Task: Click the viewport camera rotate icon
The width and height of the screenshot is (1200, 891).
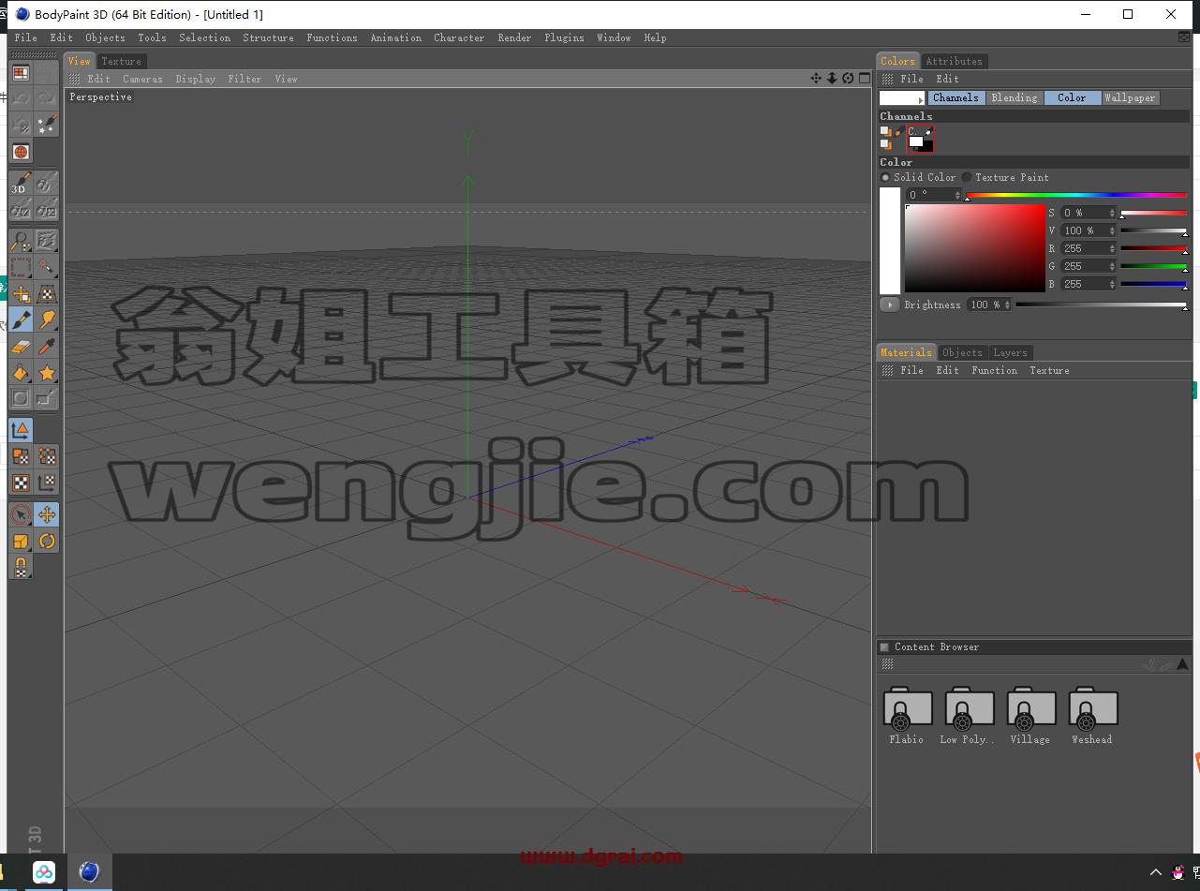Action: 848,79
